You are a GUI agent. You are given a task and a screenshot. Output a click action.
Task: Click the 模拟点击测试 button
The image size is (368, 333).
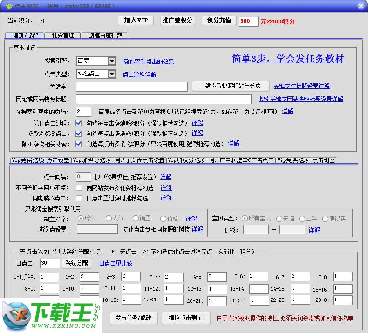pyautogui.click(x=186, y=318)
